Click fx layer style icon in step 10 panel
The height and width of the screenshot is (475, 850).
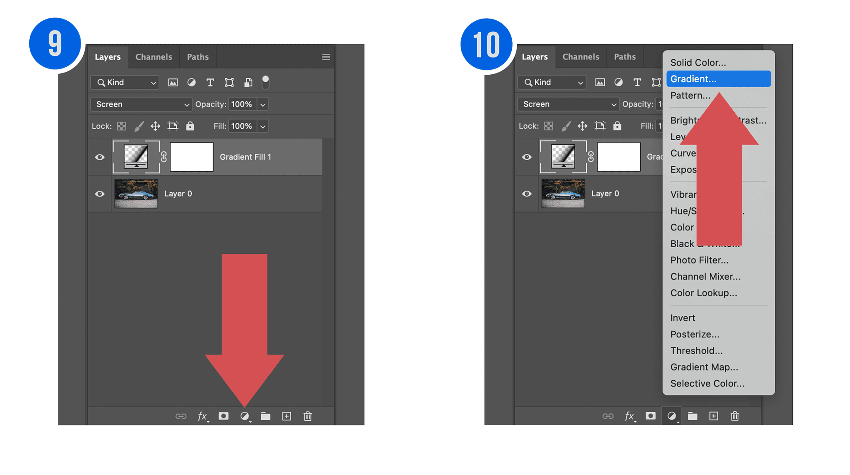click(x=630, y=416)
